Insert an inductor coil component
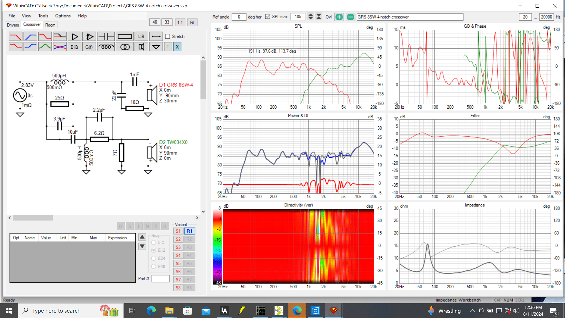Viewport: 565px width, 318px height. [106, 47]
